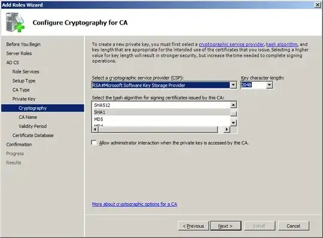Select SHA1 hash algorithm
The height and width of the screenshot is (238, 323).
tap(161, 112)
